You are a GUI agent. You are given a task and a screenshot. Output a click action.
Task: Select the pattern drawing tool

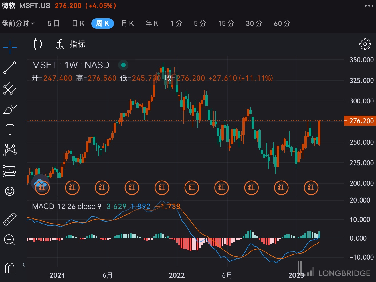point(10,150)
